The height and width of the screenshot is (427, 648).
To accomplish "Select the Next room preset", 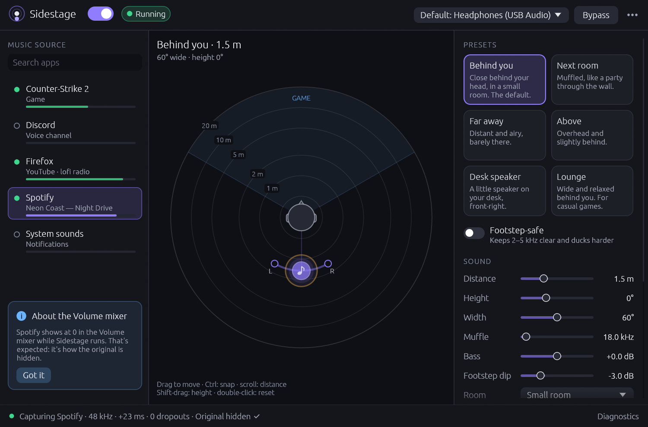I will tap(592, 79).
